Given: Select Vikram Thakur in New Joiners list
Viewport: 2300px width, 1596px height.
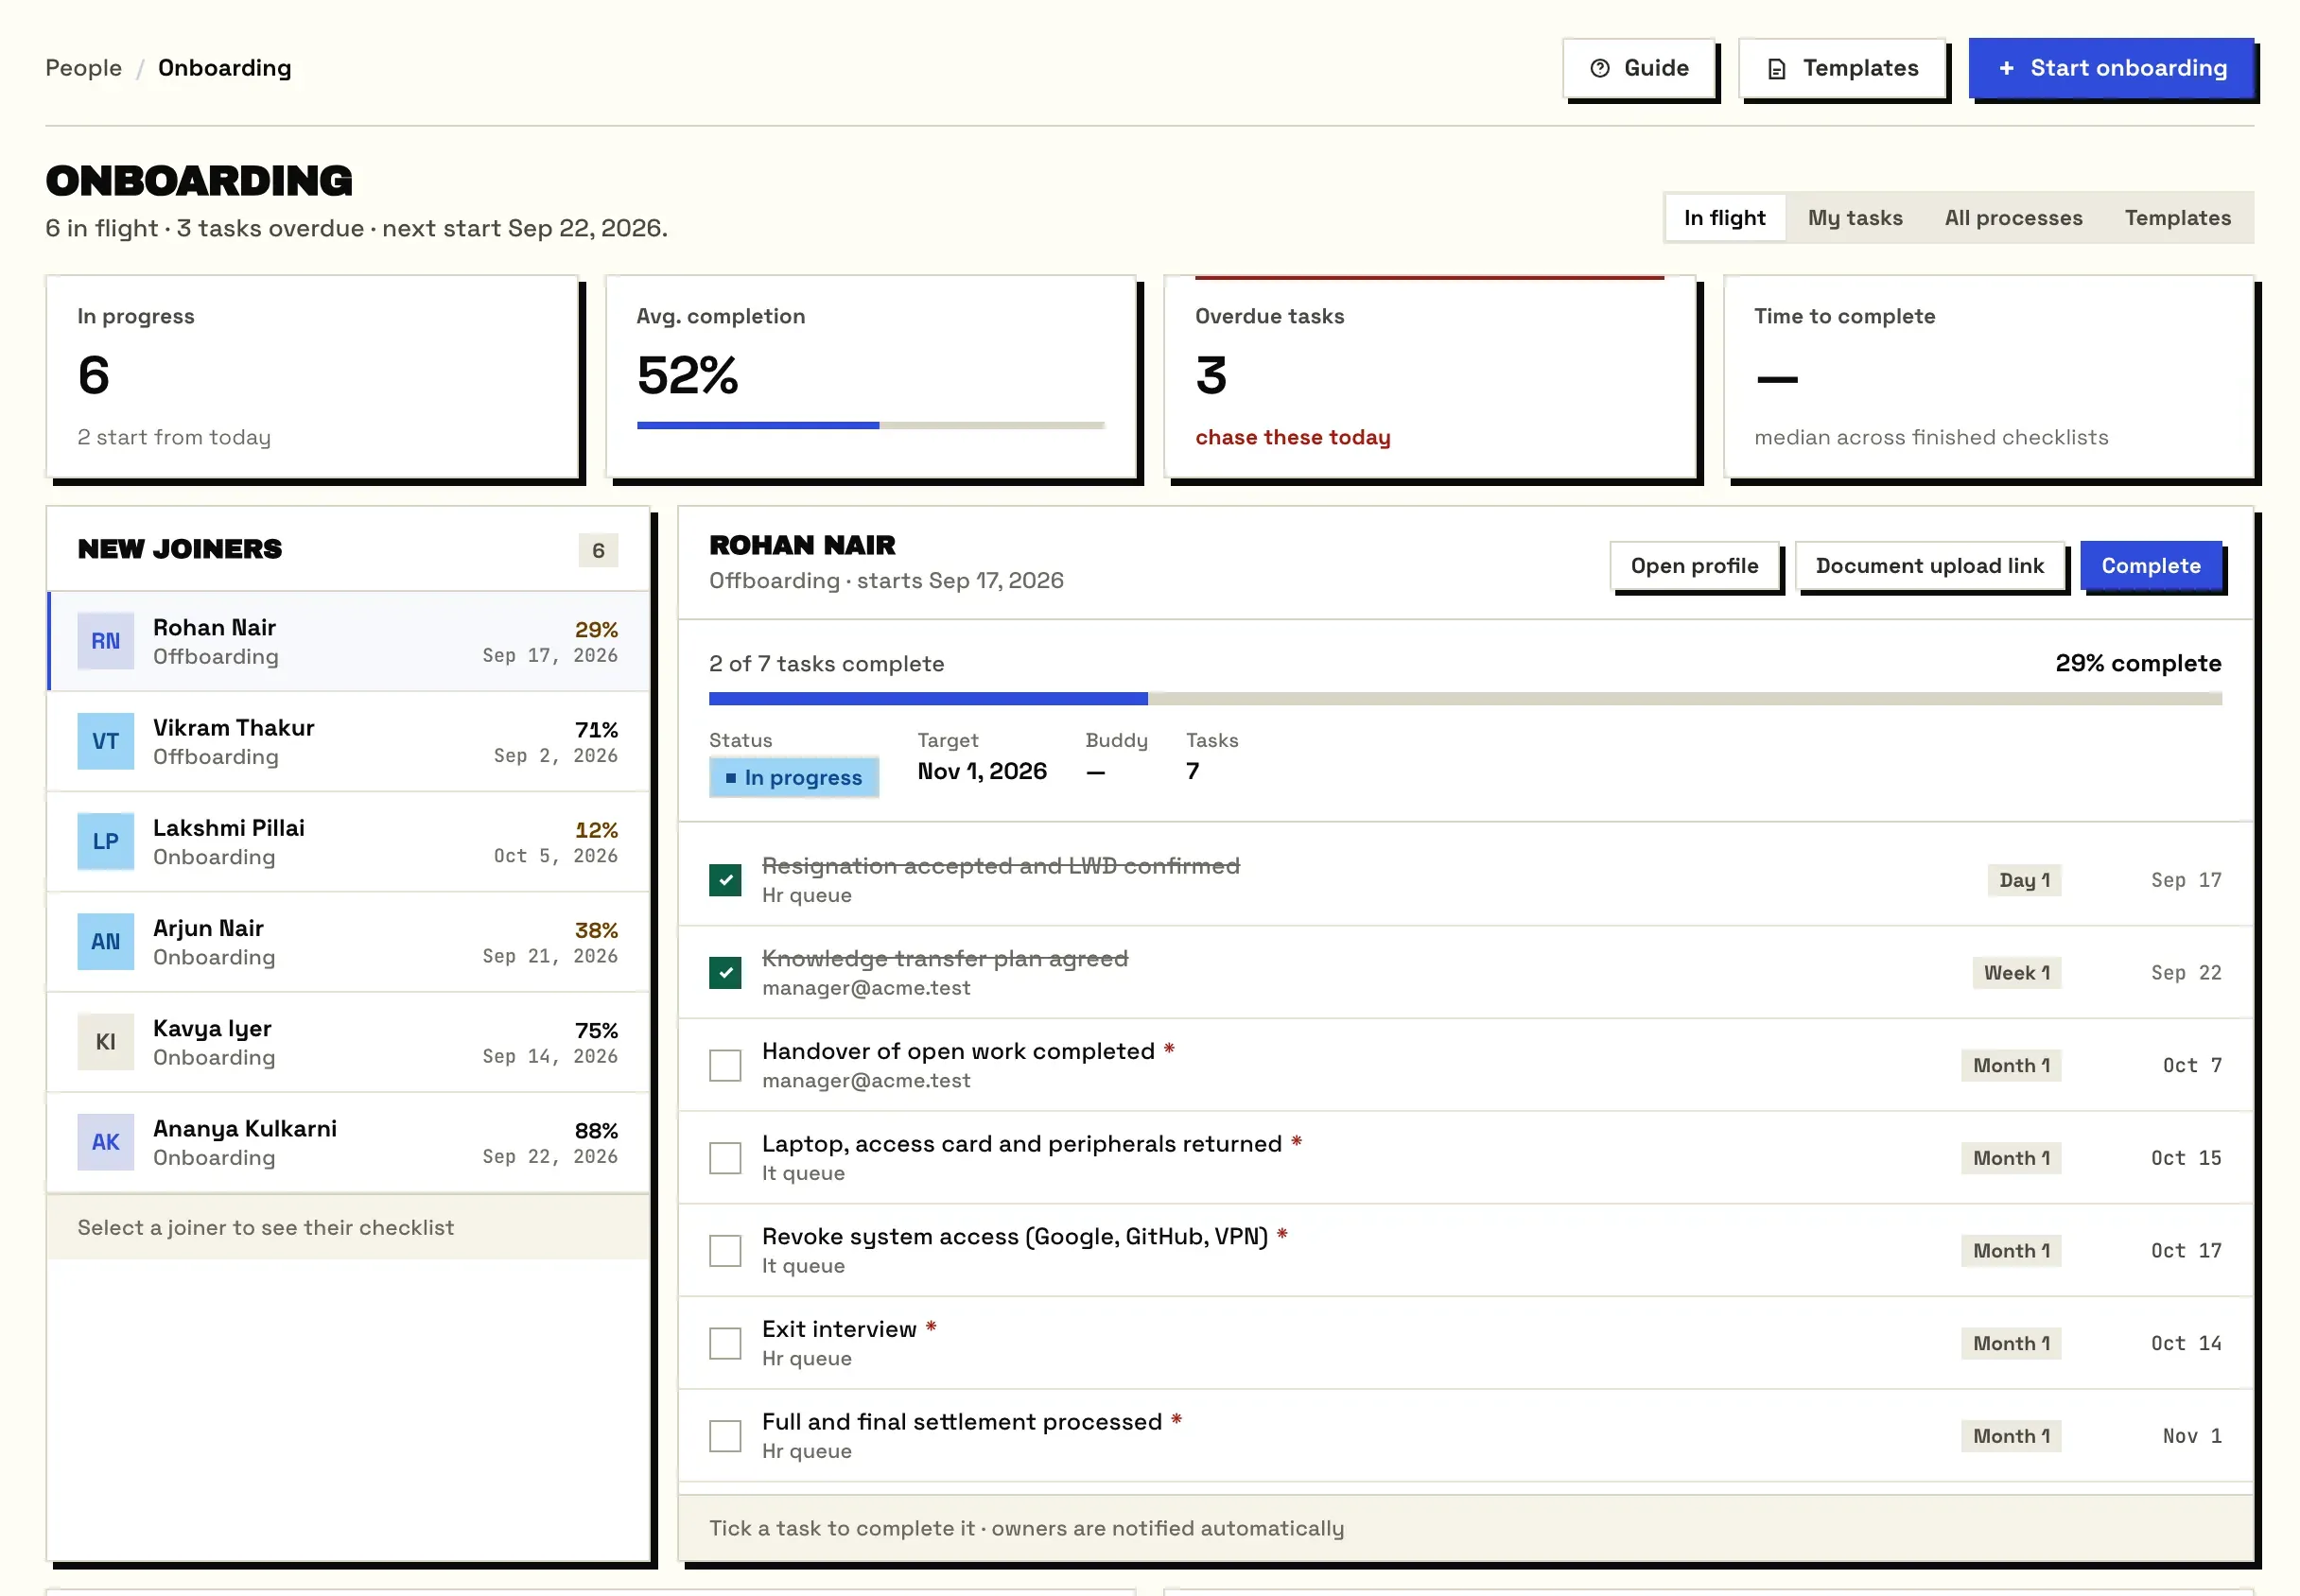Looking at the screenshot, I should pos(348,741).
